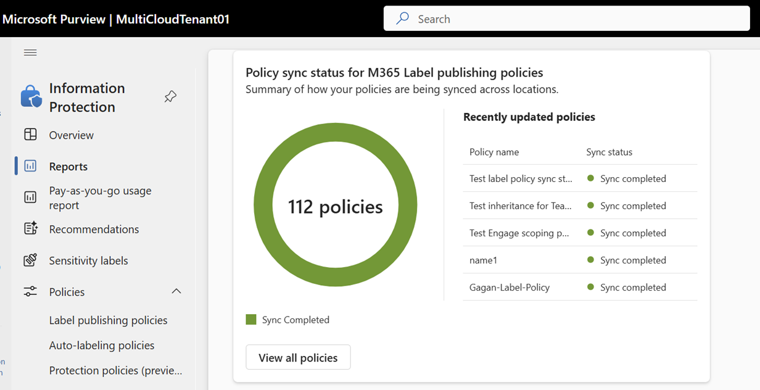Click the Sensitivity labels tag icon

click(x=30, y=260)
